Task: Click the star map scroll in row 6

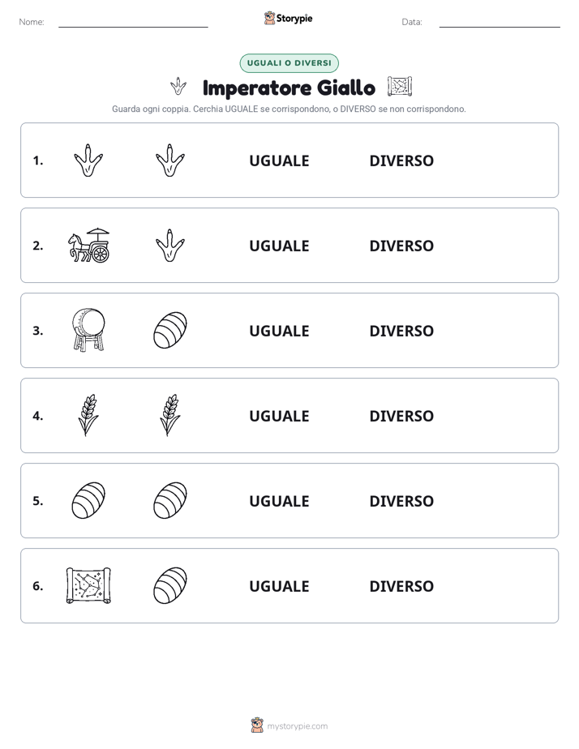Action: coord(88,585)
